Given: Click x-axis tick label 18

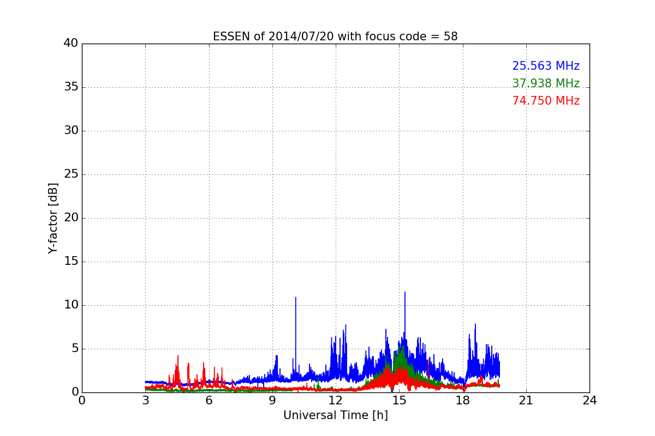Looking at the screenshot, I should pos(463,400).
